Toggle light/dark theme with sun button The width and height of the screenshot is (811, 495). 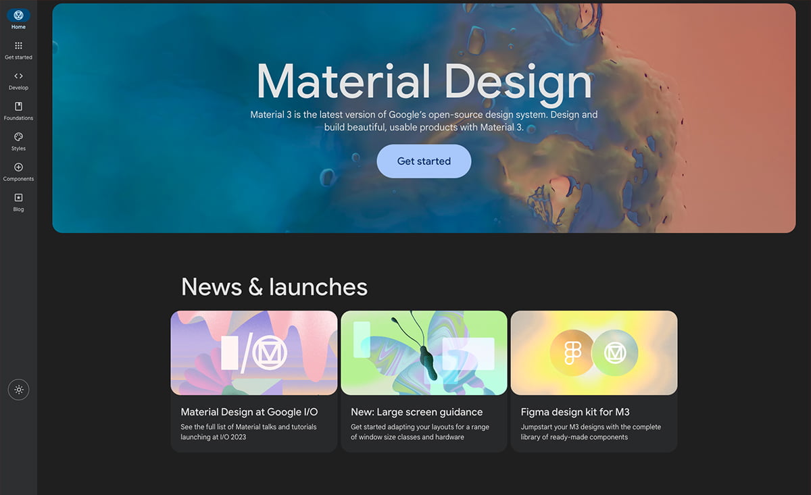[x=18, y=390]
